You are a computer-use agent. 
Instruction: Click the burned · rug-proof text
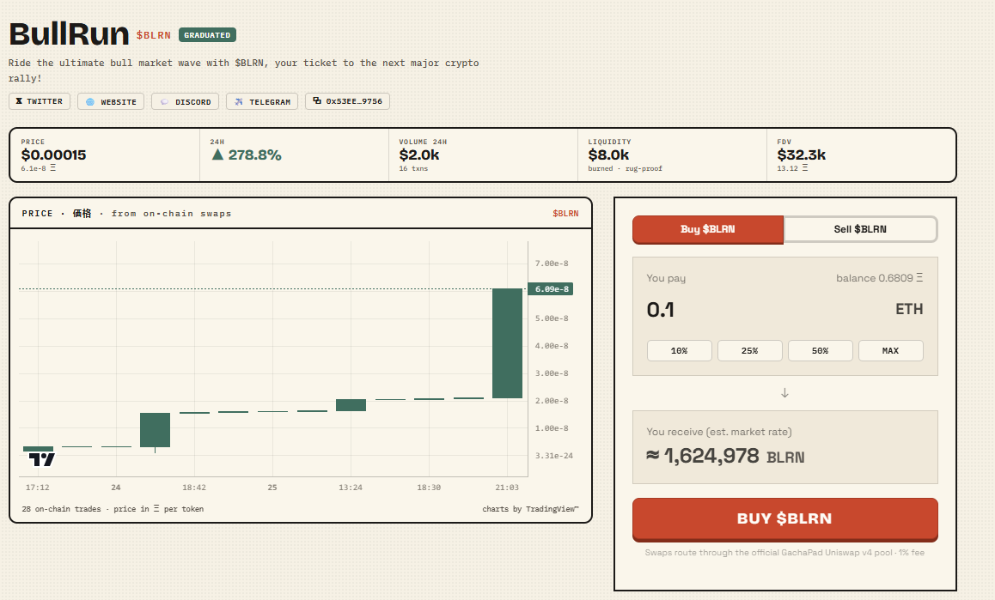pyautogui.click(x=625, y=169)
